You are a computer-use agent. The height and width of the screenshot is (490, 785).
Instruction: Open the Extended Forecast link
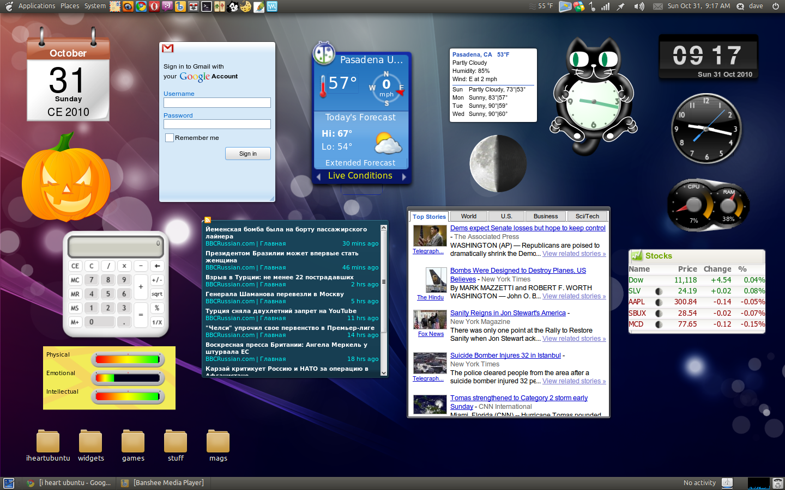tap(360, 163)
